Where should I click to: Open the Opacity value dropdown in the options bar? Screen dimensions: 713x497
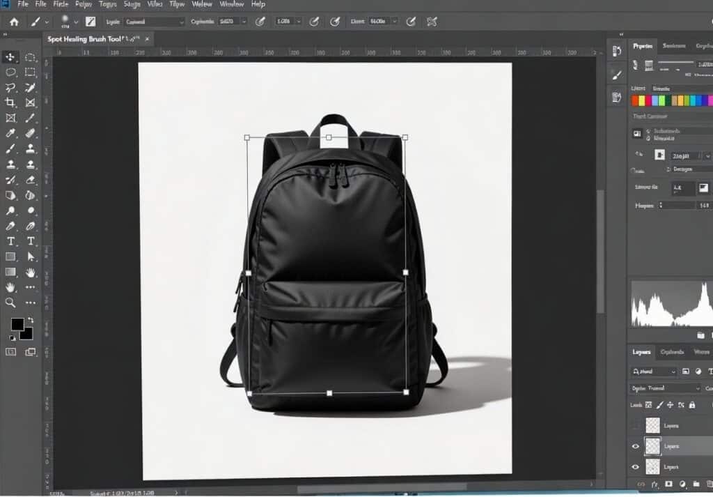244,21
